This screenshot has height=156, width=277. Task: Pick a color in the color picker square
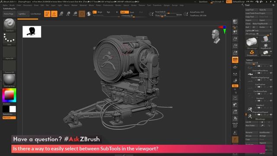pyautogui.click(x=9, y=95)
